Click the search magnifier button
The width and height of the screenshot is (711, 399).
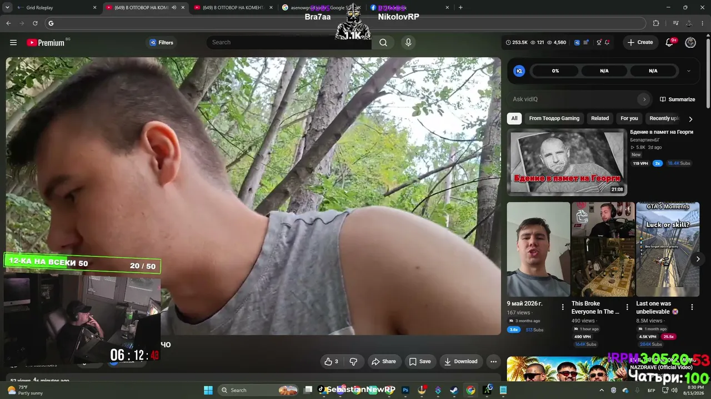click(383, 42)
